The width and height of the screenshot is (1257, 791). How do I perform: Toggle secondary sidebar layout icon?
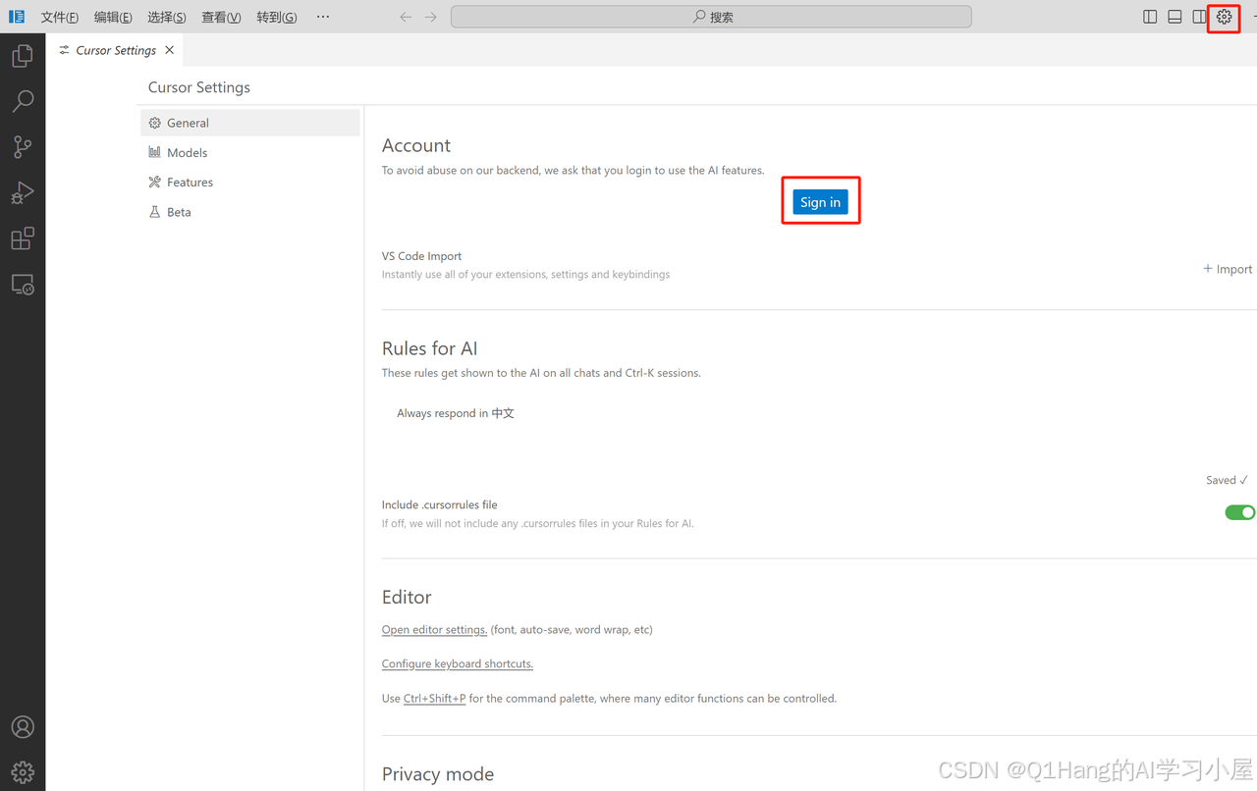click(x=1199, y=17)
